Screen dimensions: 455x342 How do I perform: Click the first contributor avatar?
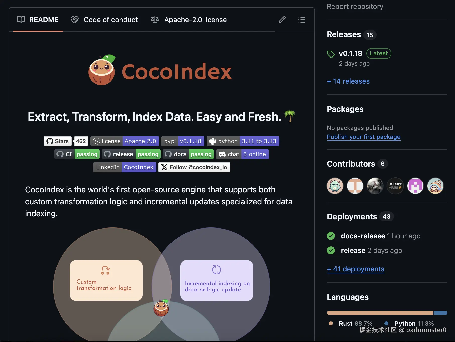point(335,186)
